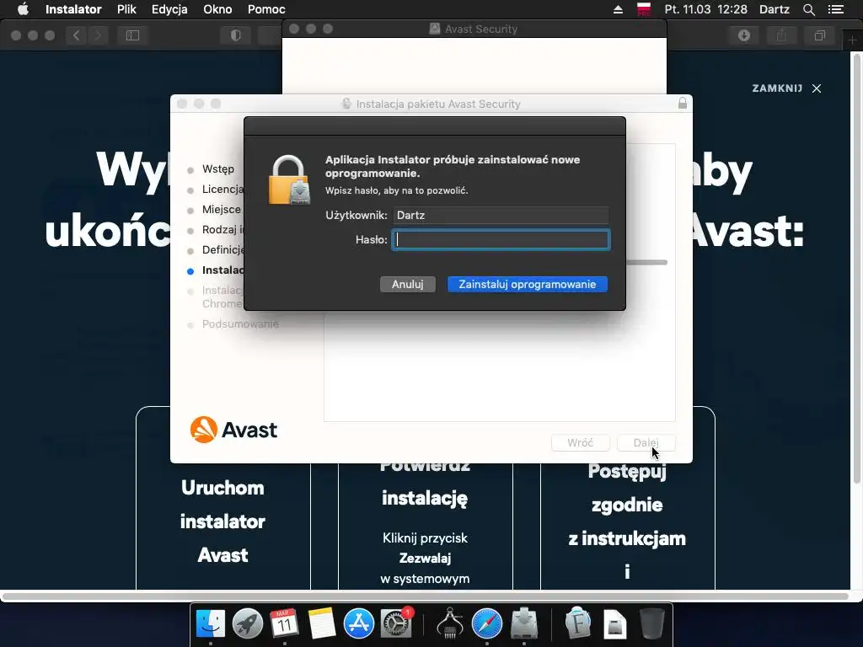The width and height of the screenshot is (863, 647).
Task: Open Calendar in the Dock
Action: pos(284,624)
